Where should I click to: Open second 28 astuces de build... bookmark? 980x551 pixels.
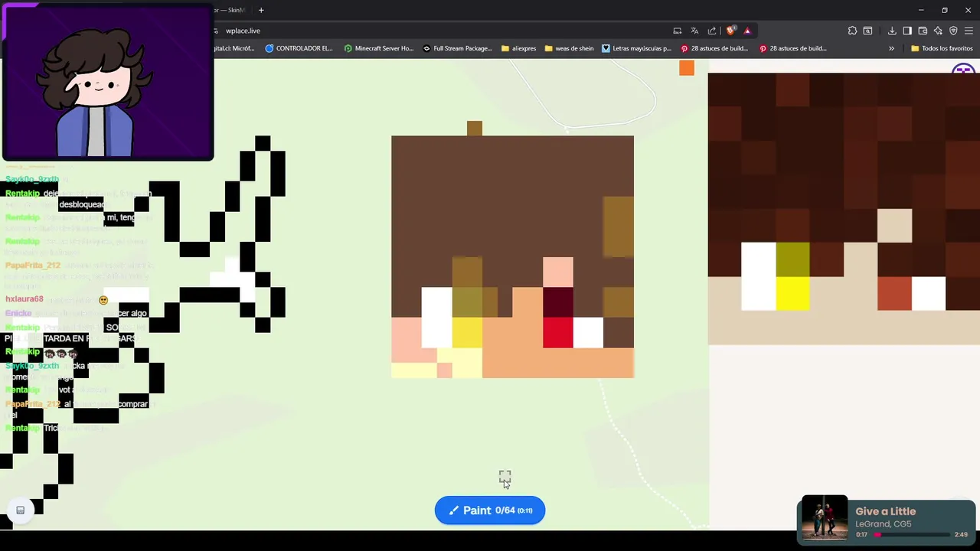click(x=793, y=48)
